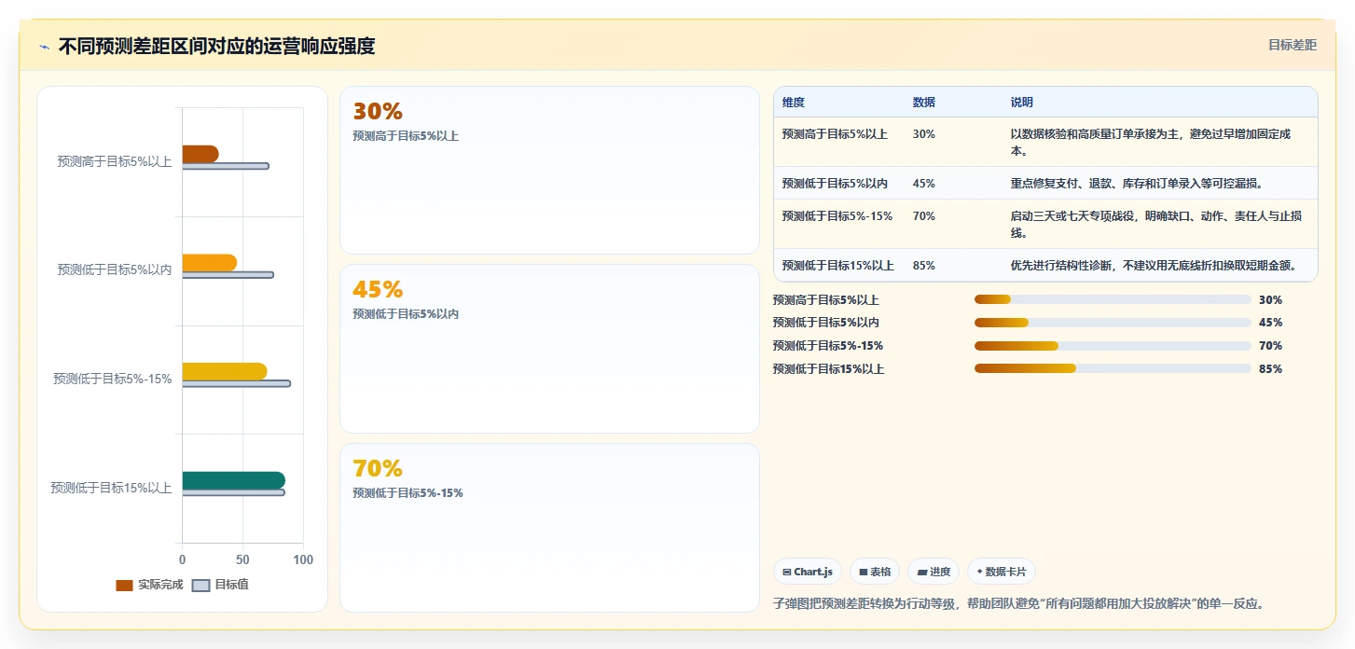This screenshot has height=649, width=1355.
Task: Click chart axis label 预测低于目标5%-15%
Action: point(113,379)
